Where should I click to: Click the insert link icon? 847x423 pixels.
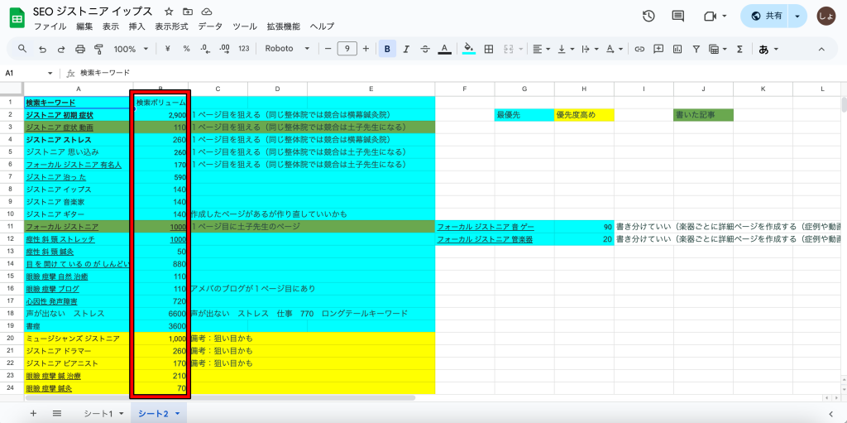click(639, 49)
